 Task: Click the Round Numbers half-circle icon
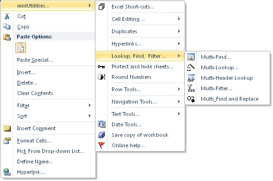click(x=102, y=77)
